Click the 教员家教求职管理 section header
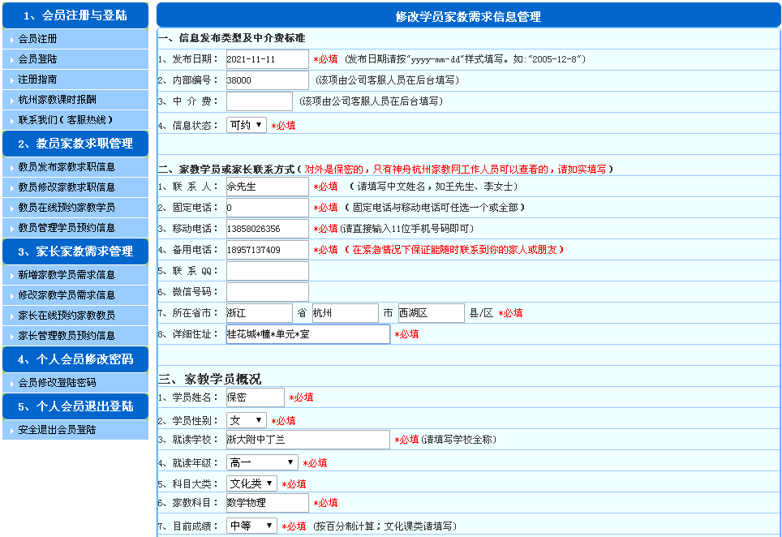782x537 pixels. click(75, 144)
